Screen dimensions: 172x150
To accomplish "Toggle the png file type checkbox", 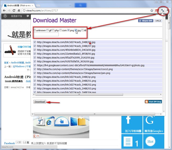I will tap(68, 30).
